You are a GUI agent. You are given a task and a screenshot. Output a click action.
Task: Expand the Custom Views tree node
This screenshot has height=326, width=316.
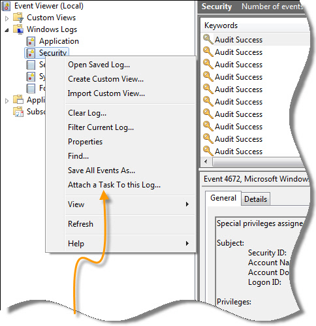point(7,18)
